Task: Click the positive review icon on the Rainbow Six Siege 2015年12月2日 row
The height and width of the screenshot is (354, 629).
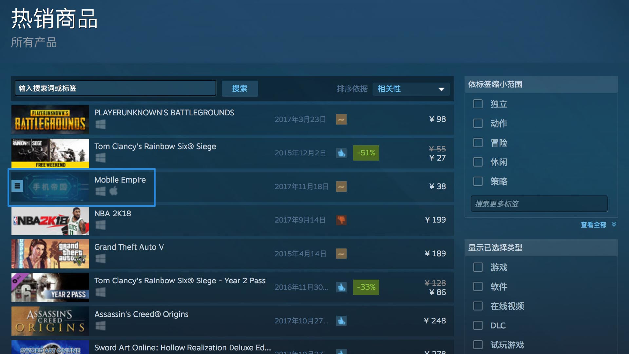Action: point(341,153)
